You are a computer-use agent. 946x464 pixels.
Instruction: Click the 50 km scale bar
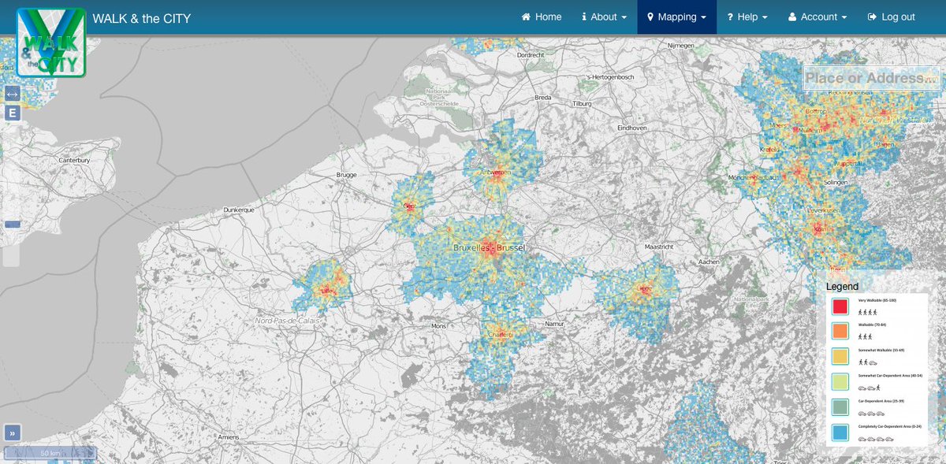point(50,453)
